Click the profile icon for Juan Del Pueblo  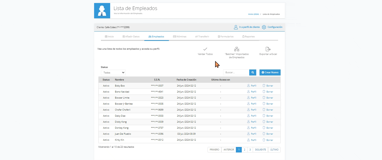coord(248,134)
